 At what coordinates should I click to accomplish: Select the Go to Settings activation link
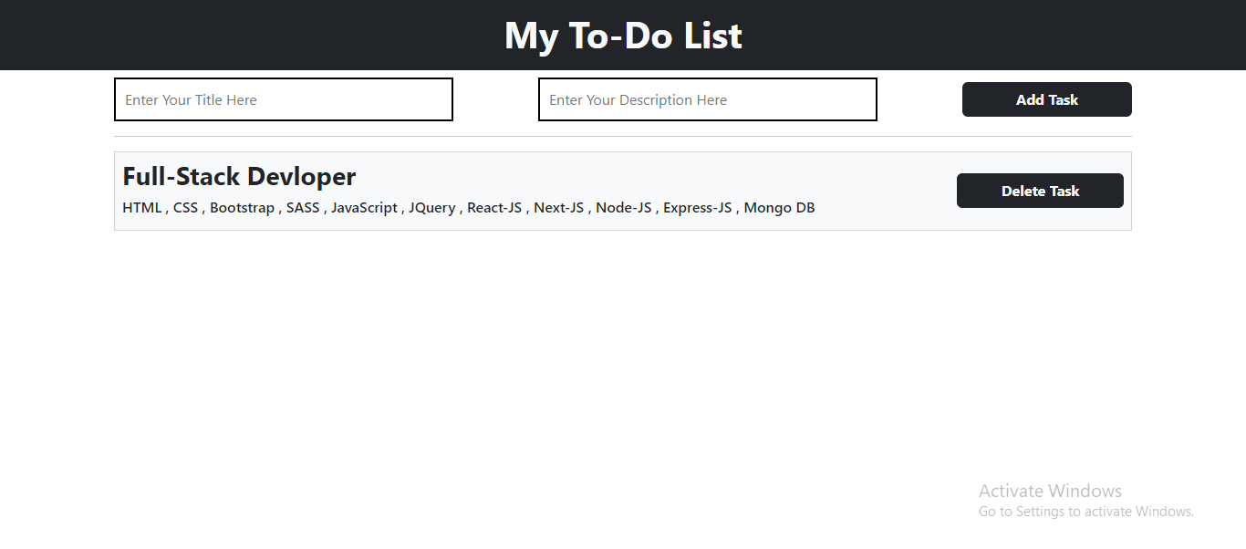pyautogui.click(x=1086, y=511)
